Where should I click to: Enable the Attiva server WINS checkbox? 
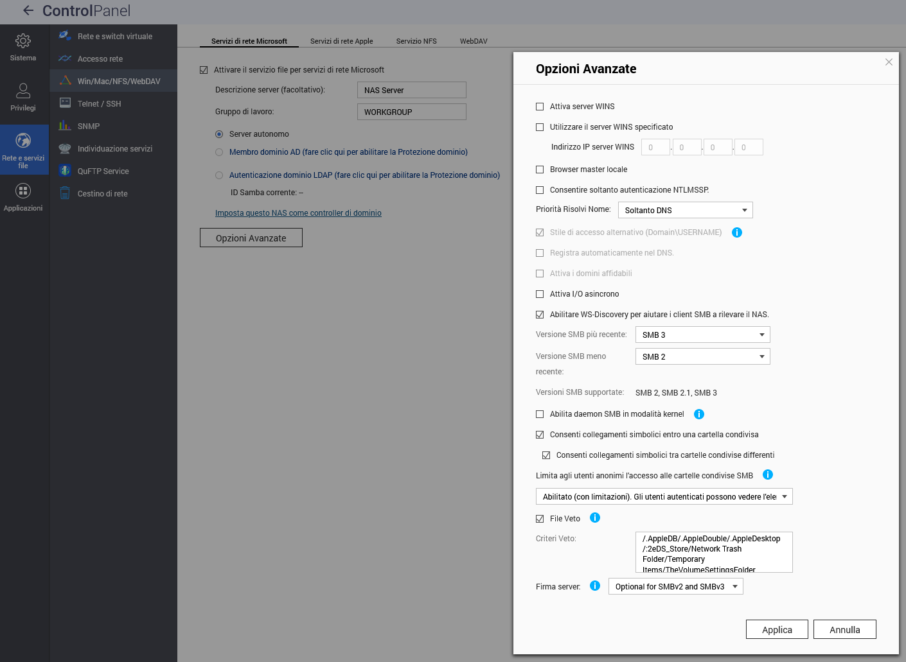pyautogui.click(x=540, y=107)
